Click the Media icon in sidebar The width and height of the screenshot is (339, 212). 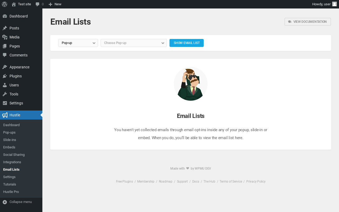5,37
